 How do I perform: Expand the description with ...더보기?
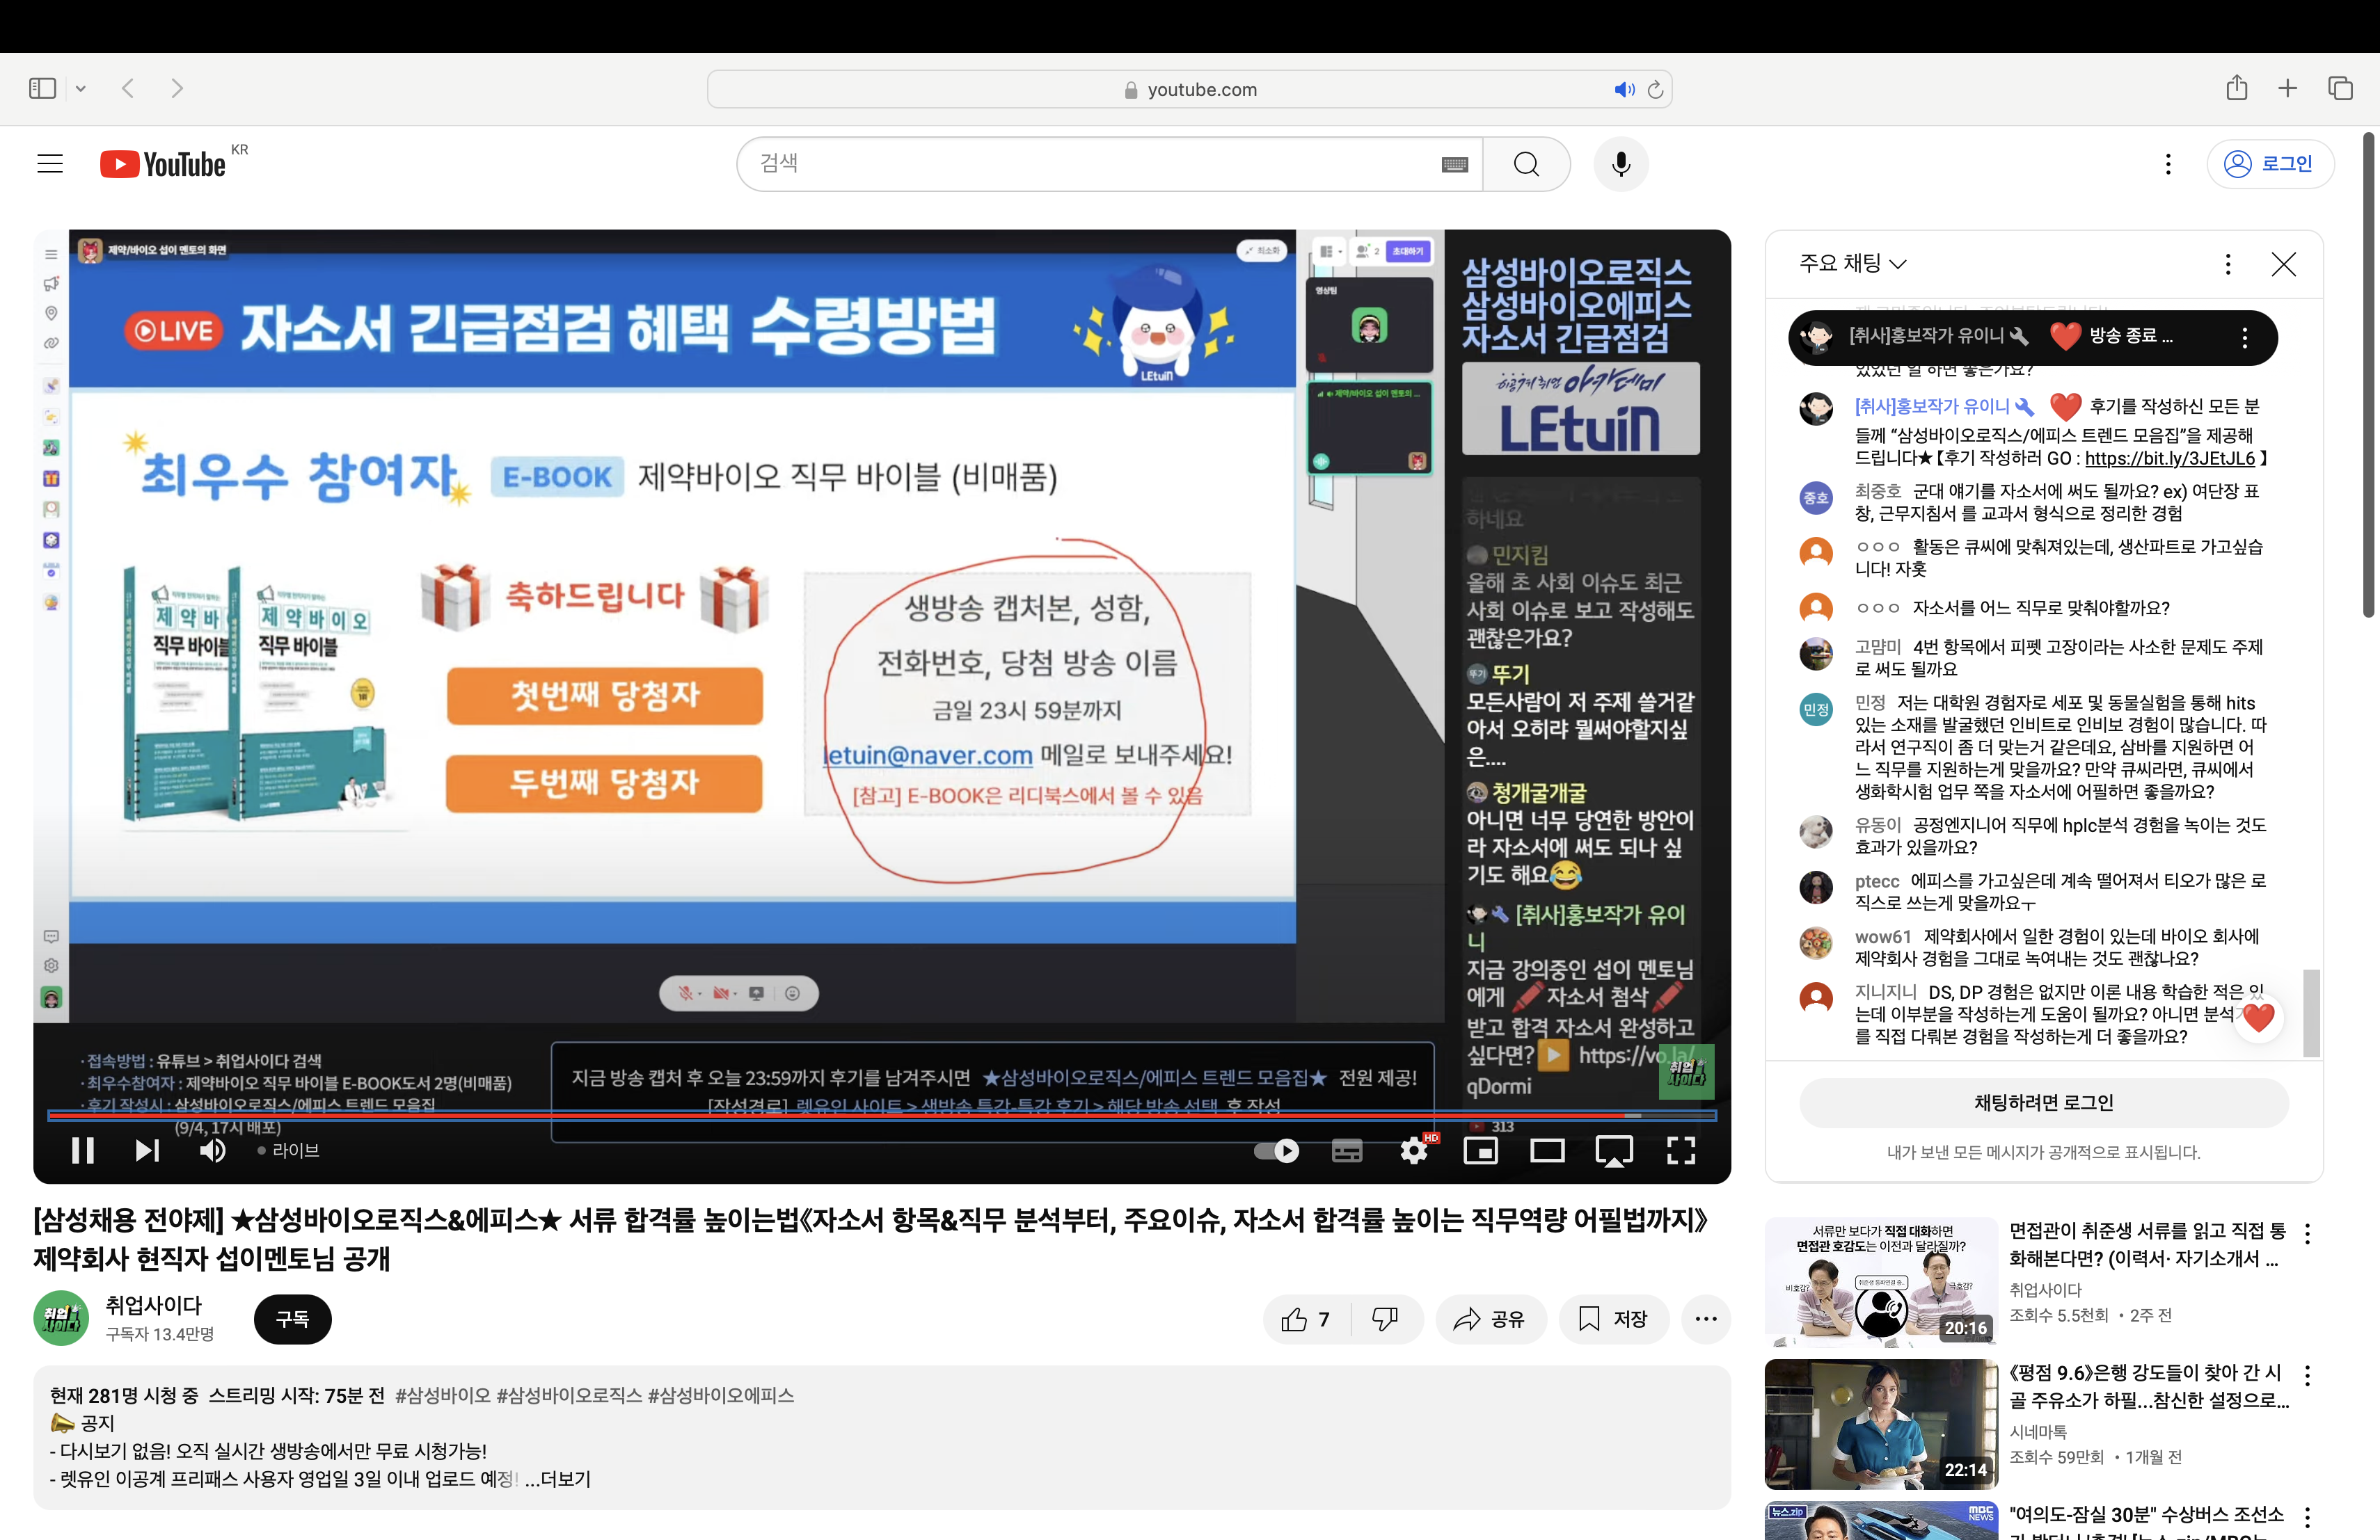tap(558, 1479)
